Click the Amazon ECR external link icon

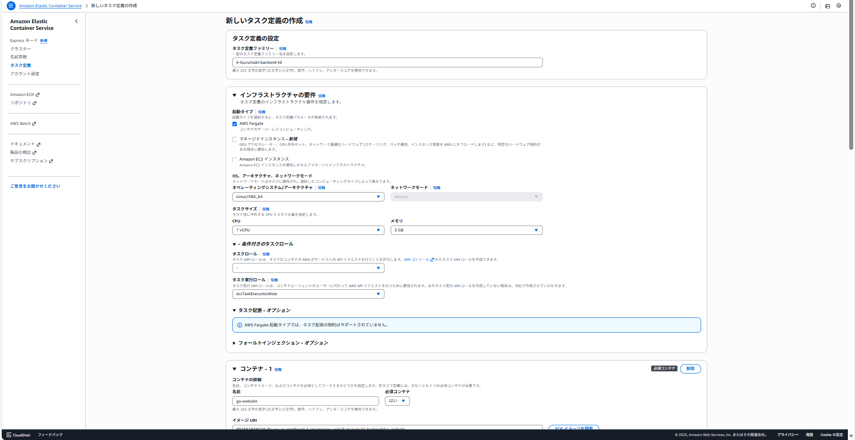(37, 95)
